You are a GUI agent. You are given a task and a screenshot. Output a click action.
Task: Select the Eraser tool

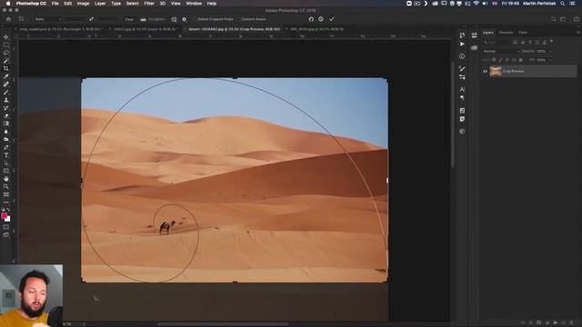point(6,116)
